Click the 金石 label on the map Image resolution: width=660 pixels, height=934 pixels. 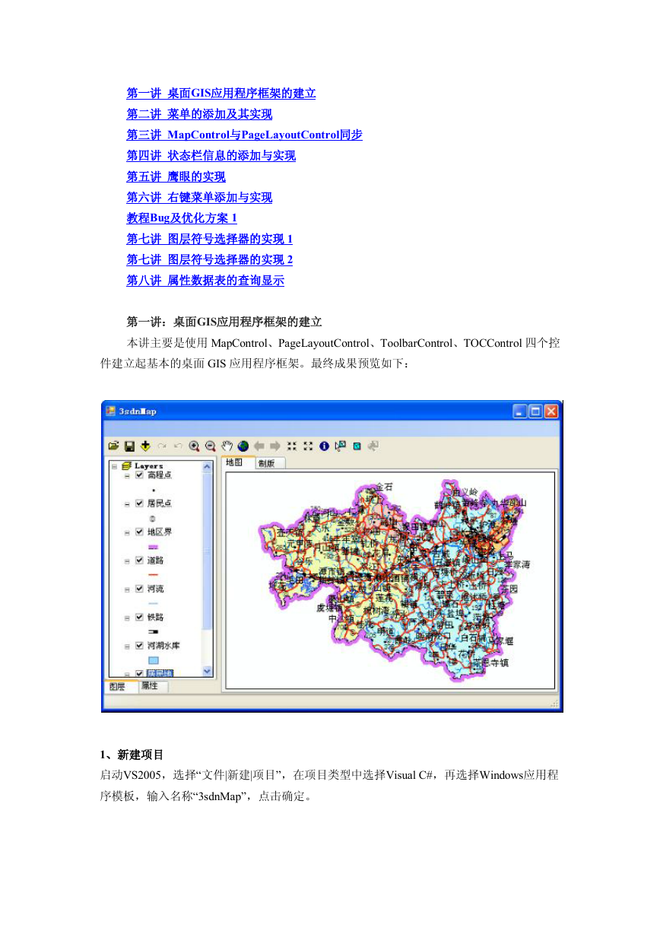pos(386,487)
